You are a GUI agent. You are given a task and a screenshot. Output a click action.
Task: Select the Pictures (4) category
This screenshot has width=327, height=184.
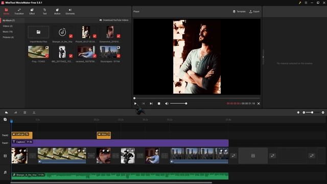tap(8, 37)
